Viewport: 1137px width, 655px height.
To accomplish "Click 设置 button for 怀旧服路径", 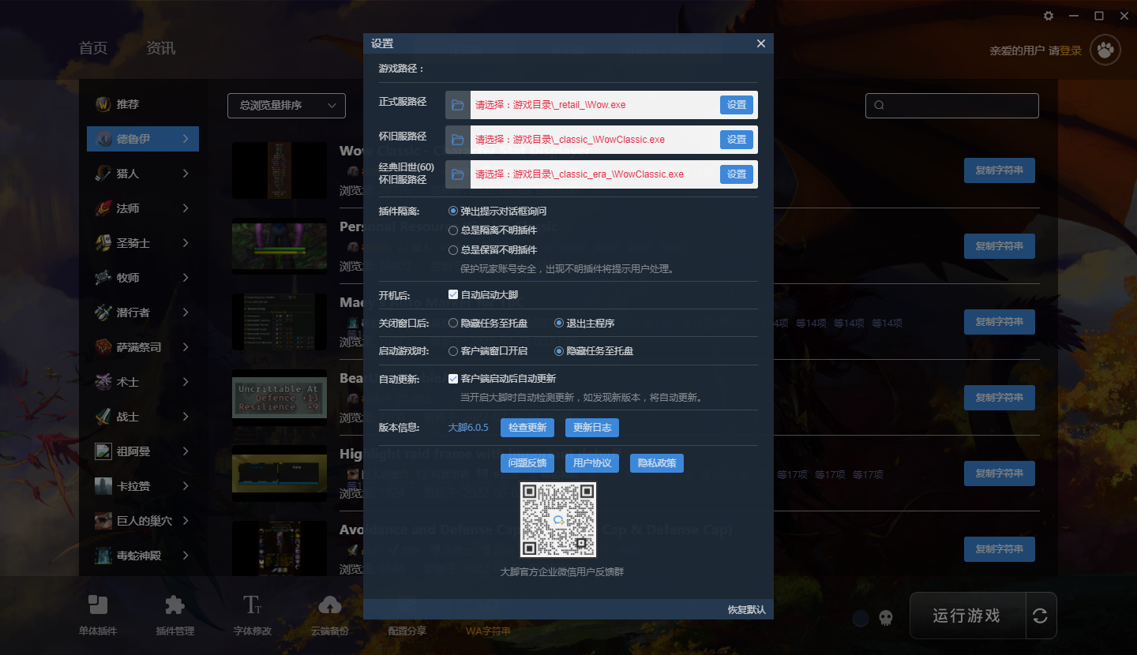I will pyautogui.click(x=737, y=140).
